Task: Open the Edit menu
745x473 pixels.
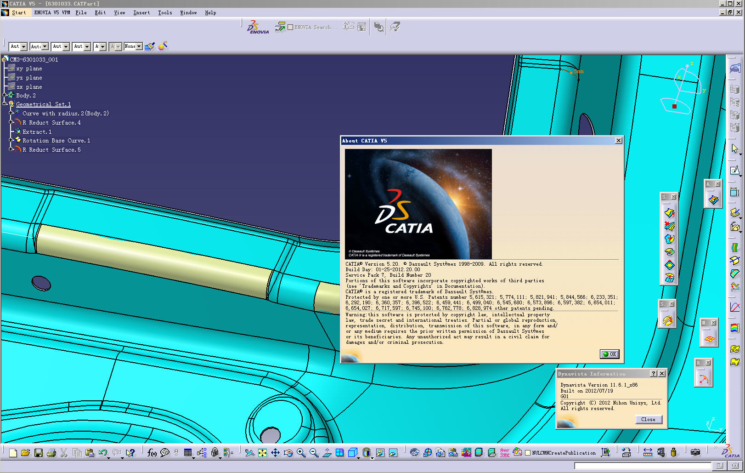Action: pyautogui.click(x=100, y=12)
